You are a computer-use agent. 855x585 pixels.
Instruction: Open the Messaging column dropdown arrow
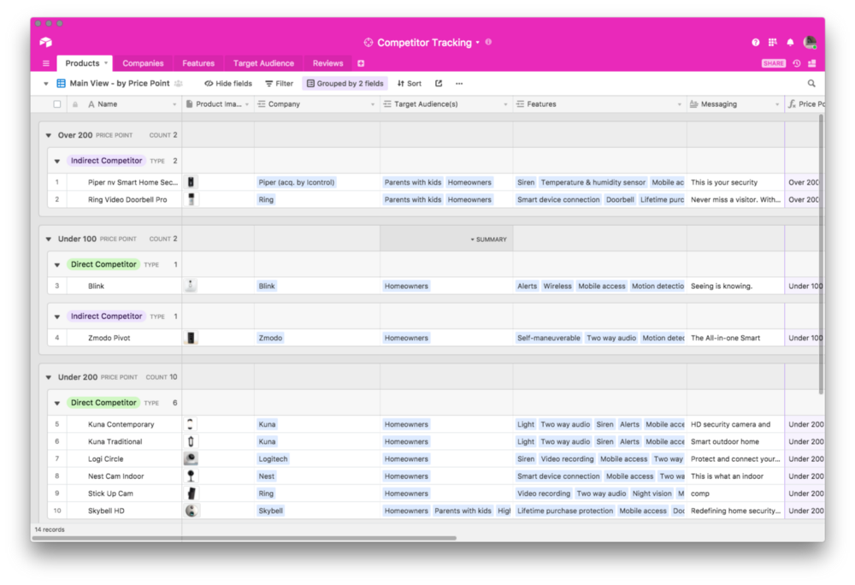777,104
